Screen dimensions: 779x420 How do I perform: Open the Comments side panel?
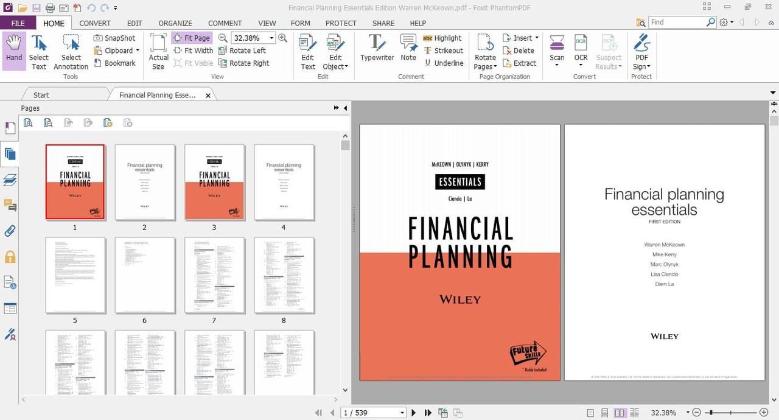(10, 205)
